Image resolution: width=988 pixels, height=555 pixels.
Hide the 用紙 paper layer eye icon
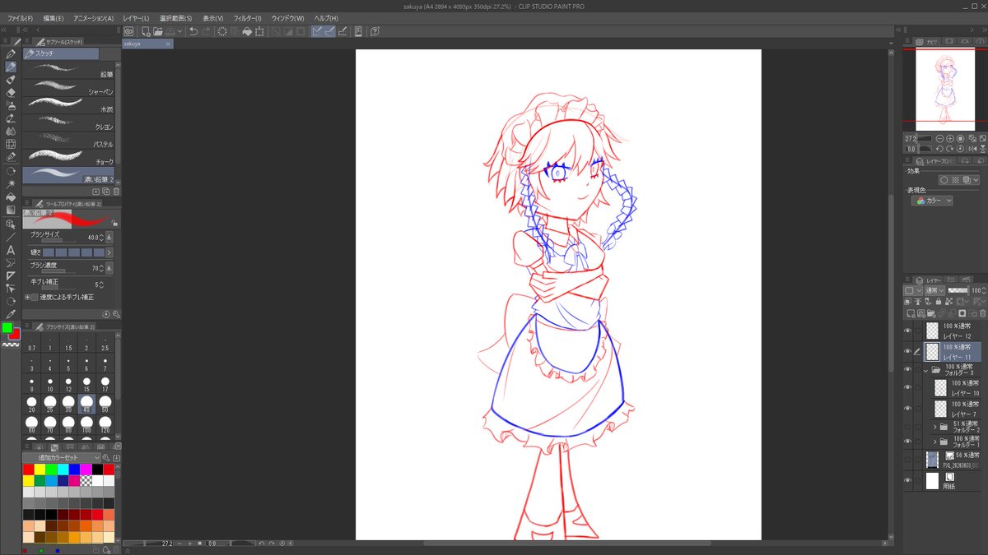point(907,479)
